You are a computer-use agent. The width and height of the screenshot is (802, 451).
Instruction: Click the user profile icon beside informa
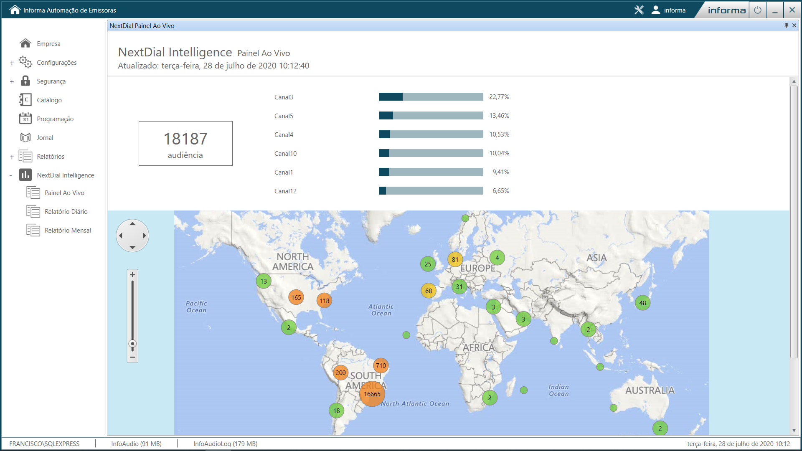(x=656, y=10)
